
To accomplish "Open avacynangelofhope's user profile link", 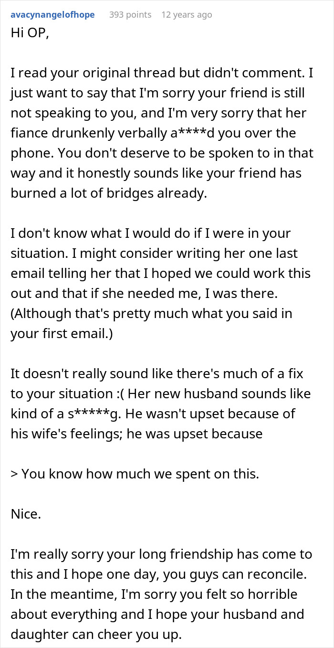I will [x=52, y=15].
